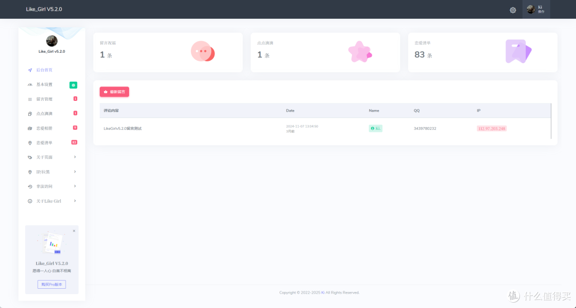Click the table's vertical scrollbar
Screen dimensions: 576x308
(x=551, y=121)
